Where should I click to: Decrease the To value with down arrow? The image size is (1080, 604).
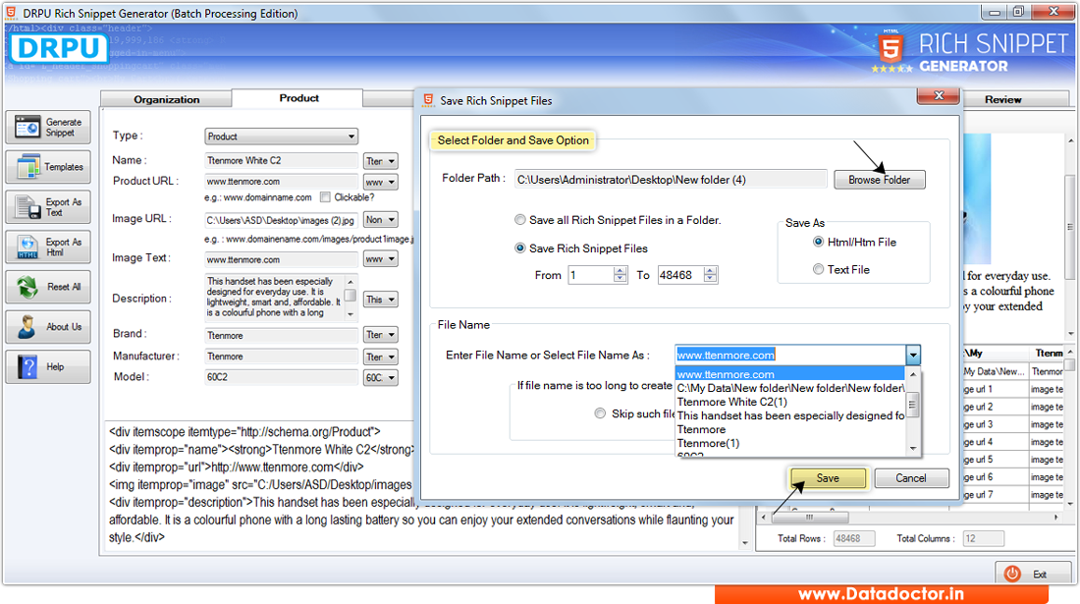point(710,279)
